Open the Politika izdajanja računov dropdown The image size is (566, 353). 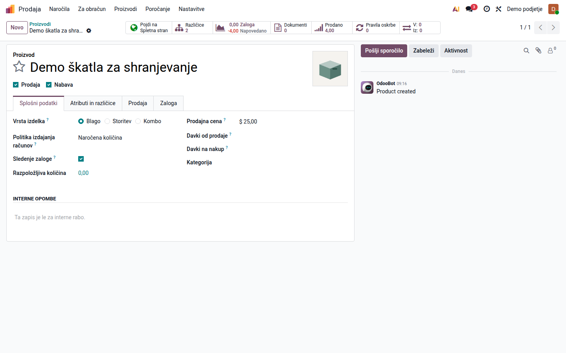(127, 138)
